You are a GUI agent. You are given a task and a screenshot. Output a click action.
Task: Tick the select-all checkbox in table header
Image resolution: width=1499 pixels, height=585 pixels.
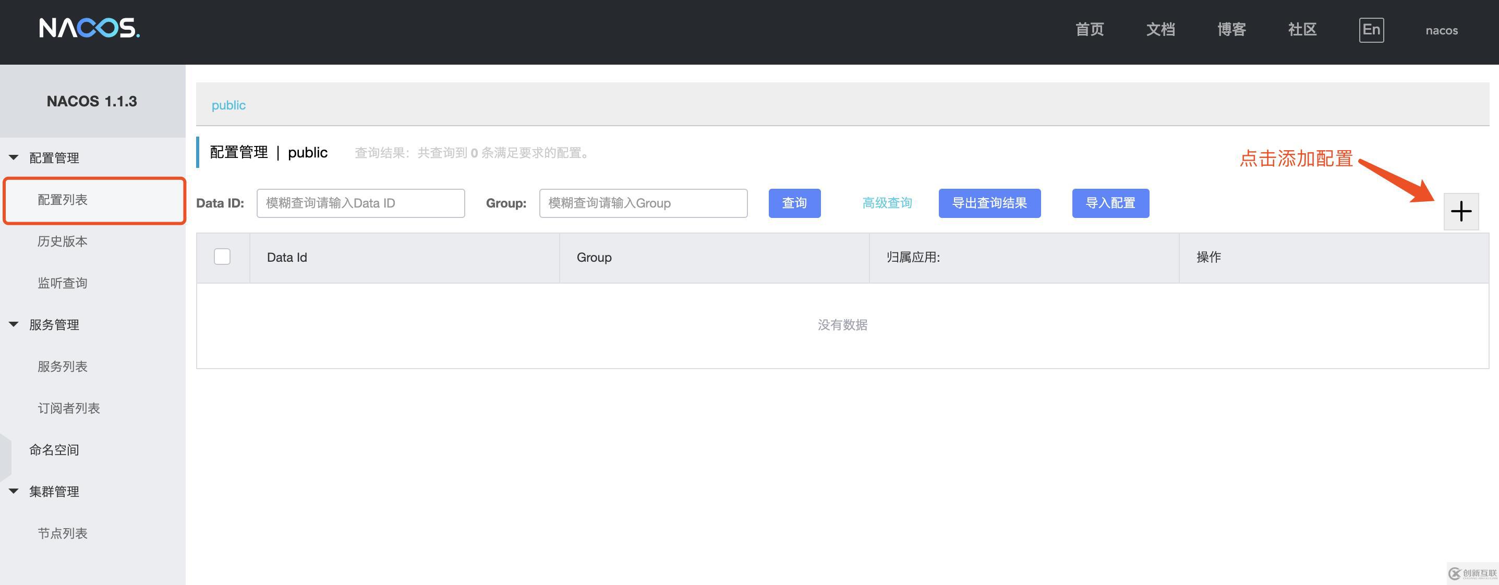[x=222, y=257]
